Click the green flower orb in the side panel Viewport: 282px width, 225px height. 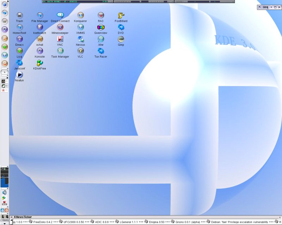pyautogui.click(x=5, y=47)
